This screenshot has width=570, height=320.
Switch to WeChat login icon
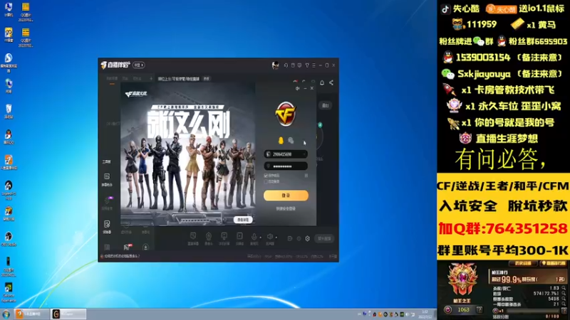click(x=291, y=140)
